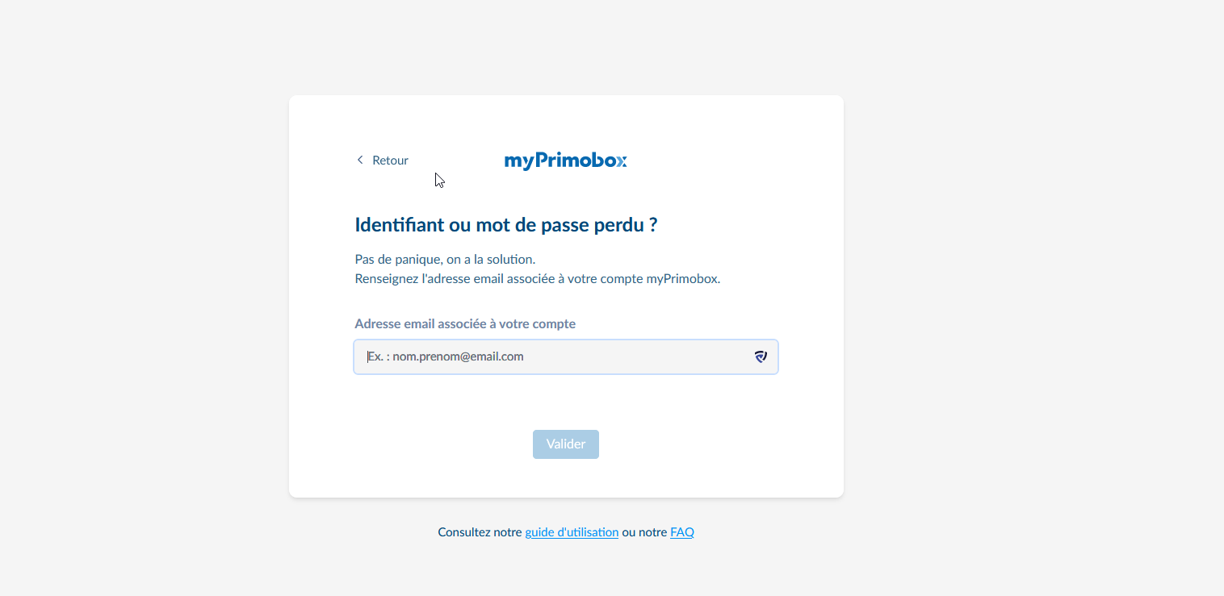Open the guide d'utilisation link
Image resolution: width=1224 pixels, height=596 pixels.
pos(572,532)
